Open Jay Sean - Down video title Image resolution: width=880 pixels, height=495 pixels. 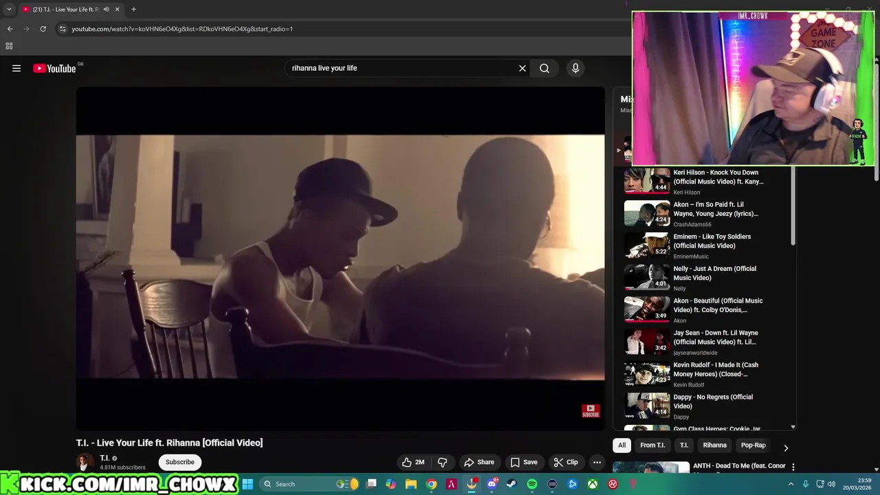point(716,337)
